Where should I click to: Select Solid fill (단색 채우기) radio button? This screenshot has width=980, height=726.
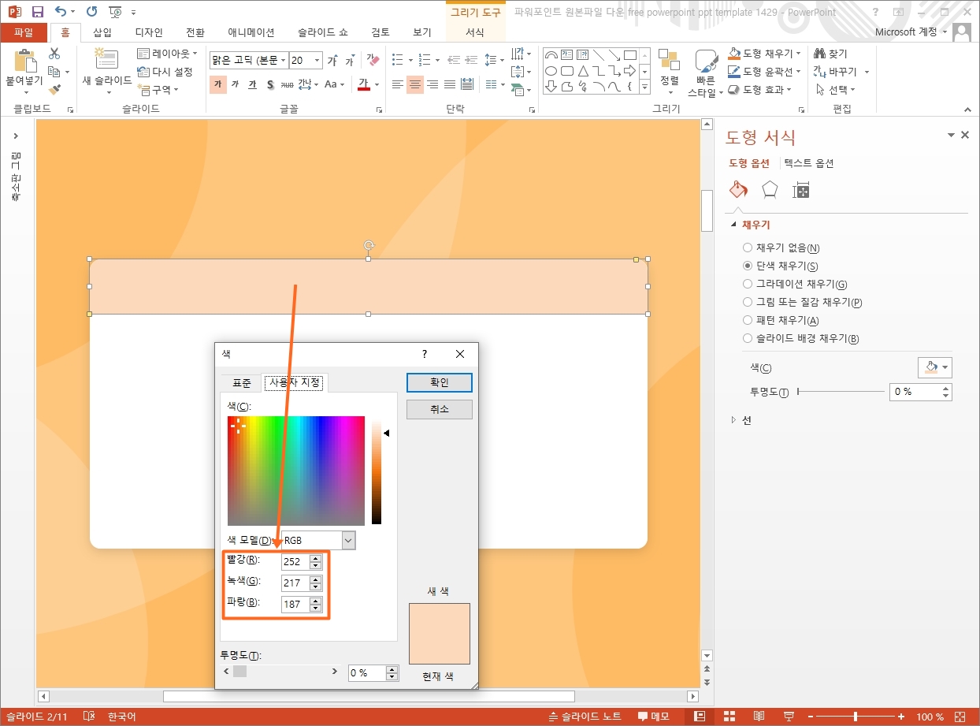(x=748, y=266)
